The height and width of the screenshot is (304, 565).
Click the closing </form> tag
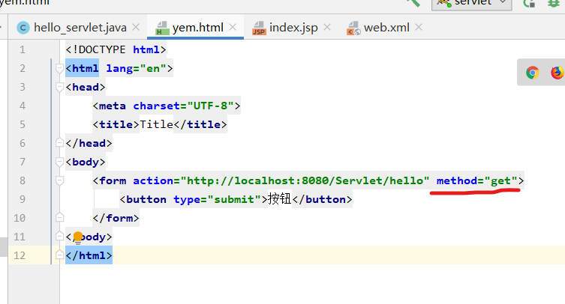[116, 218]
